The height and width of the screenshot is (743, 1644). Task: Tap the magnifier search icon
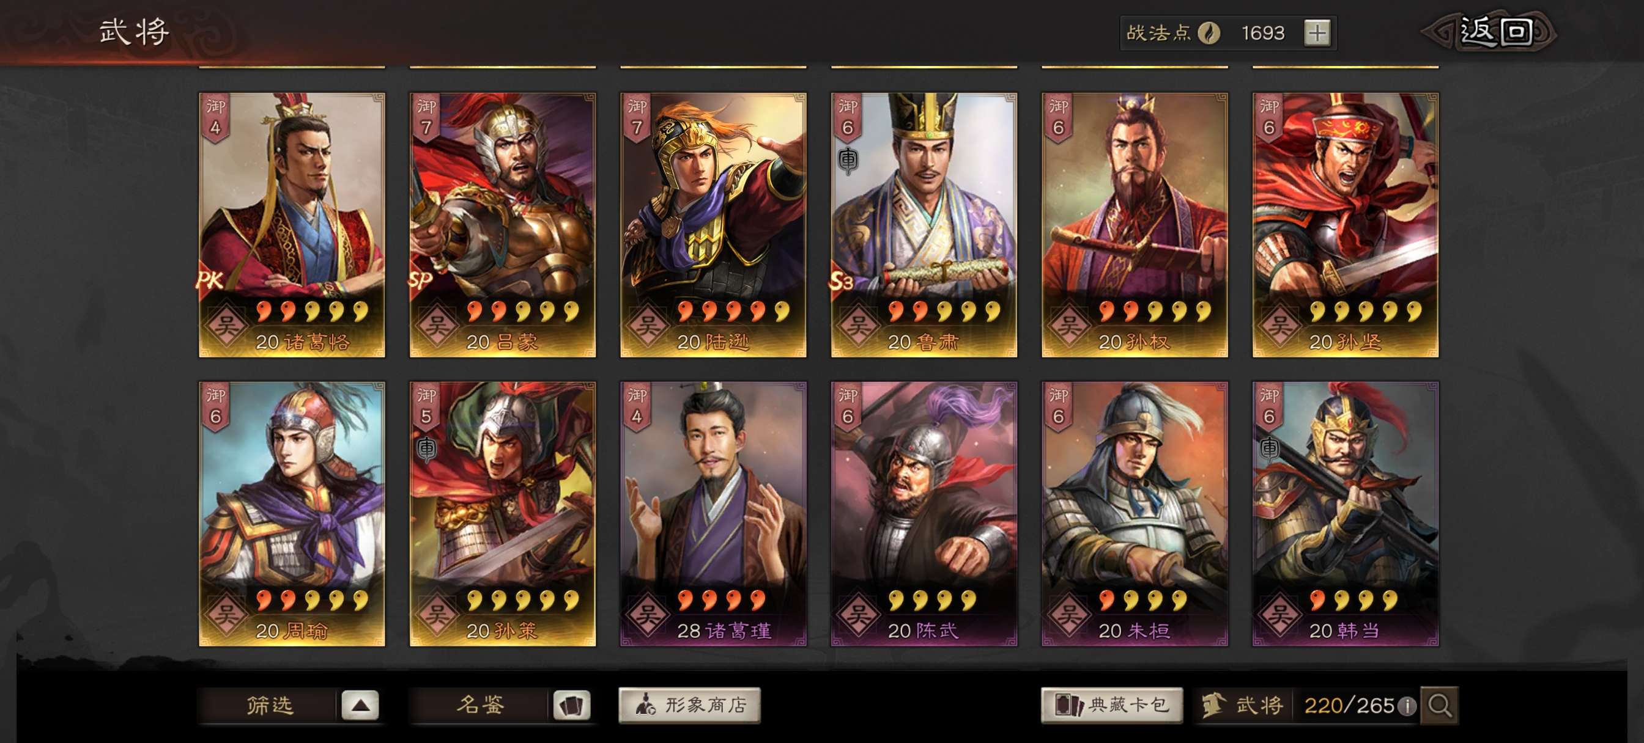(1440, 705)
